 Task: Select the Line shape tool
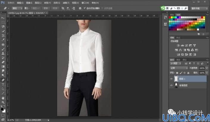click(3, 93)
